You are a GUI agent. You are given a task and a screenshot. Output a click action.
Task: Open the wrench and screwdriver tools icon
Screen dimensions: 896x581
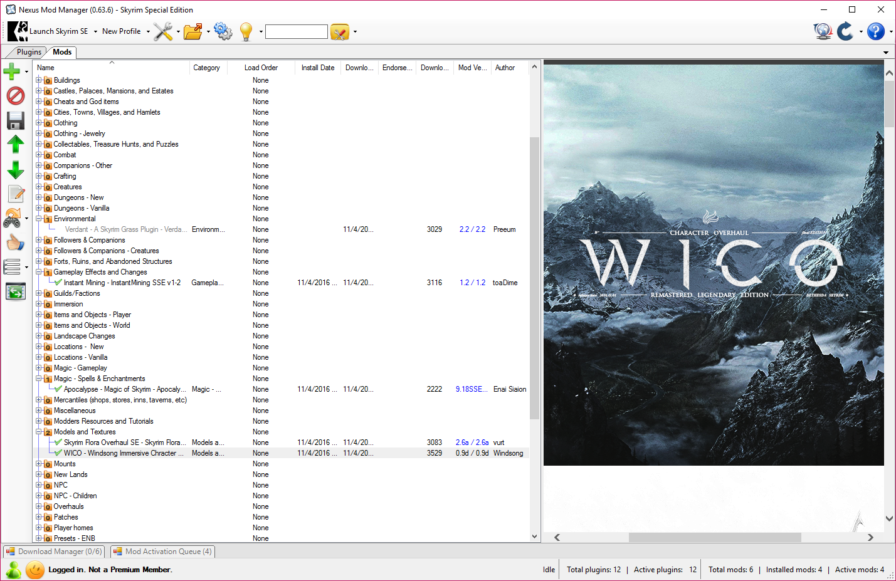point(163,31)
